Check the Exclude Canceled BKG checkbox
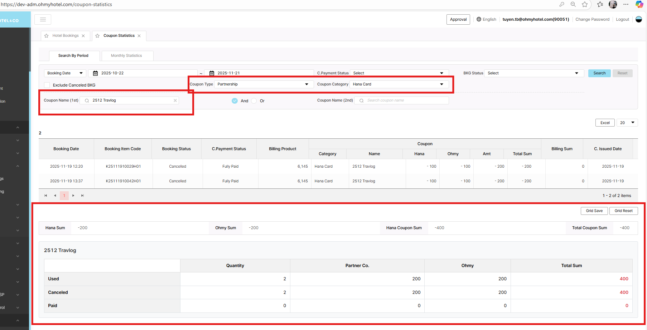This screenshot has height=330, width=647. (47, 85)
